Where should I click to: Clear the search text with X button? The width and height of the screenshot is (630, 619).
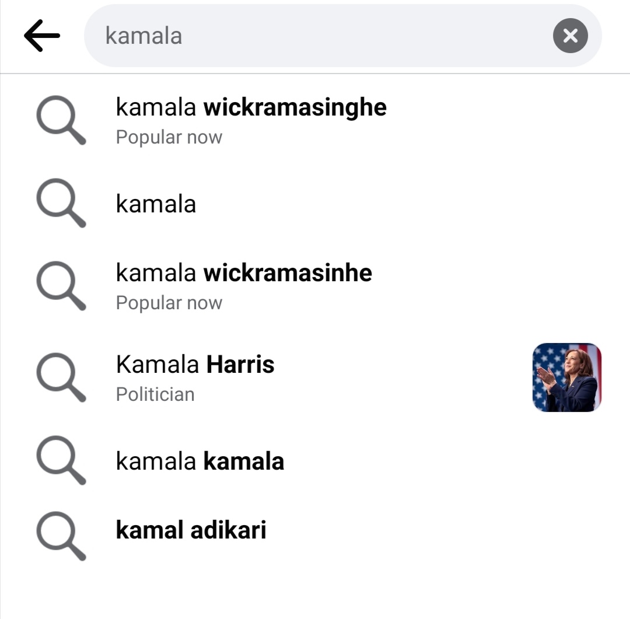570,36
